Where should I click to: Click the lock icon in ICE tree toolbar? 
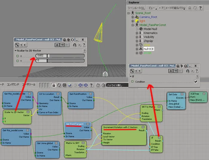click(x=54, y=85)
